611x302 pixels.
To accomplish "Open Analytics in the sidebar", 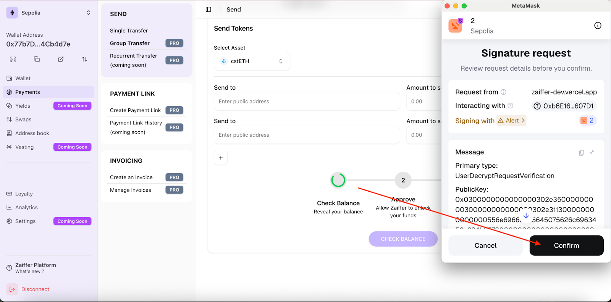I will pyautogui.click(x=49, y=208).
